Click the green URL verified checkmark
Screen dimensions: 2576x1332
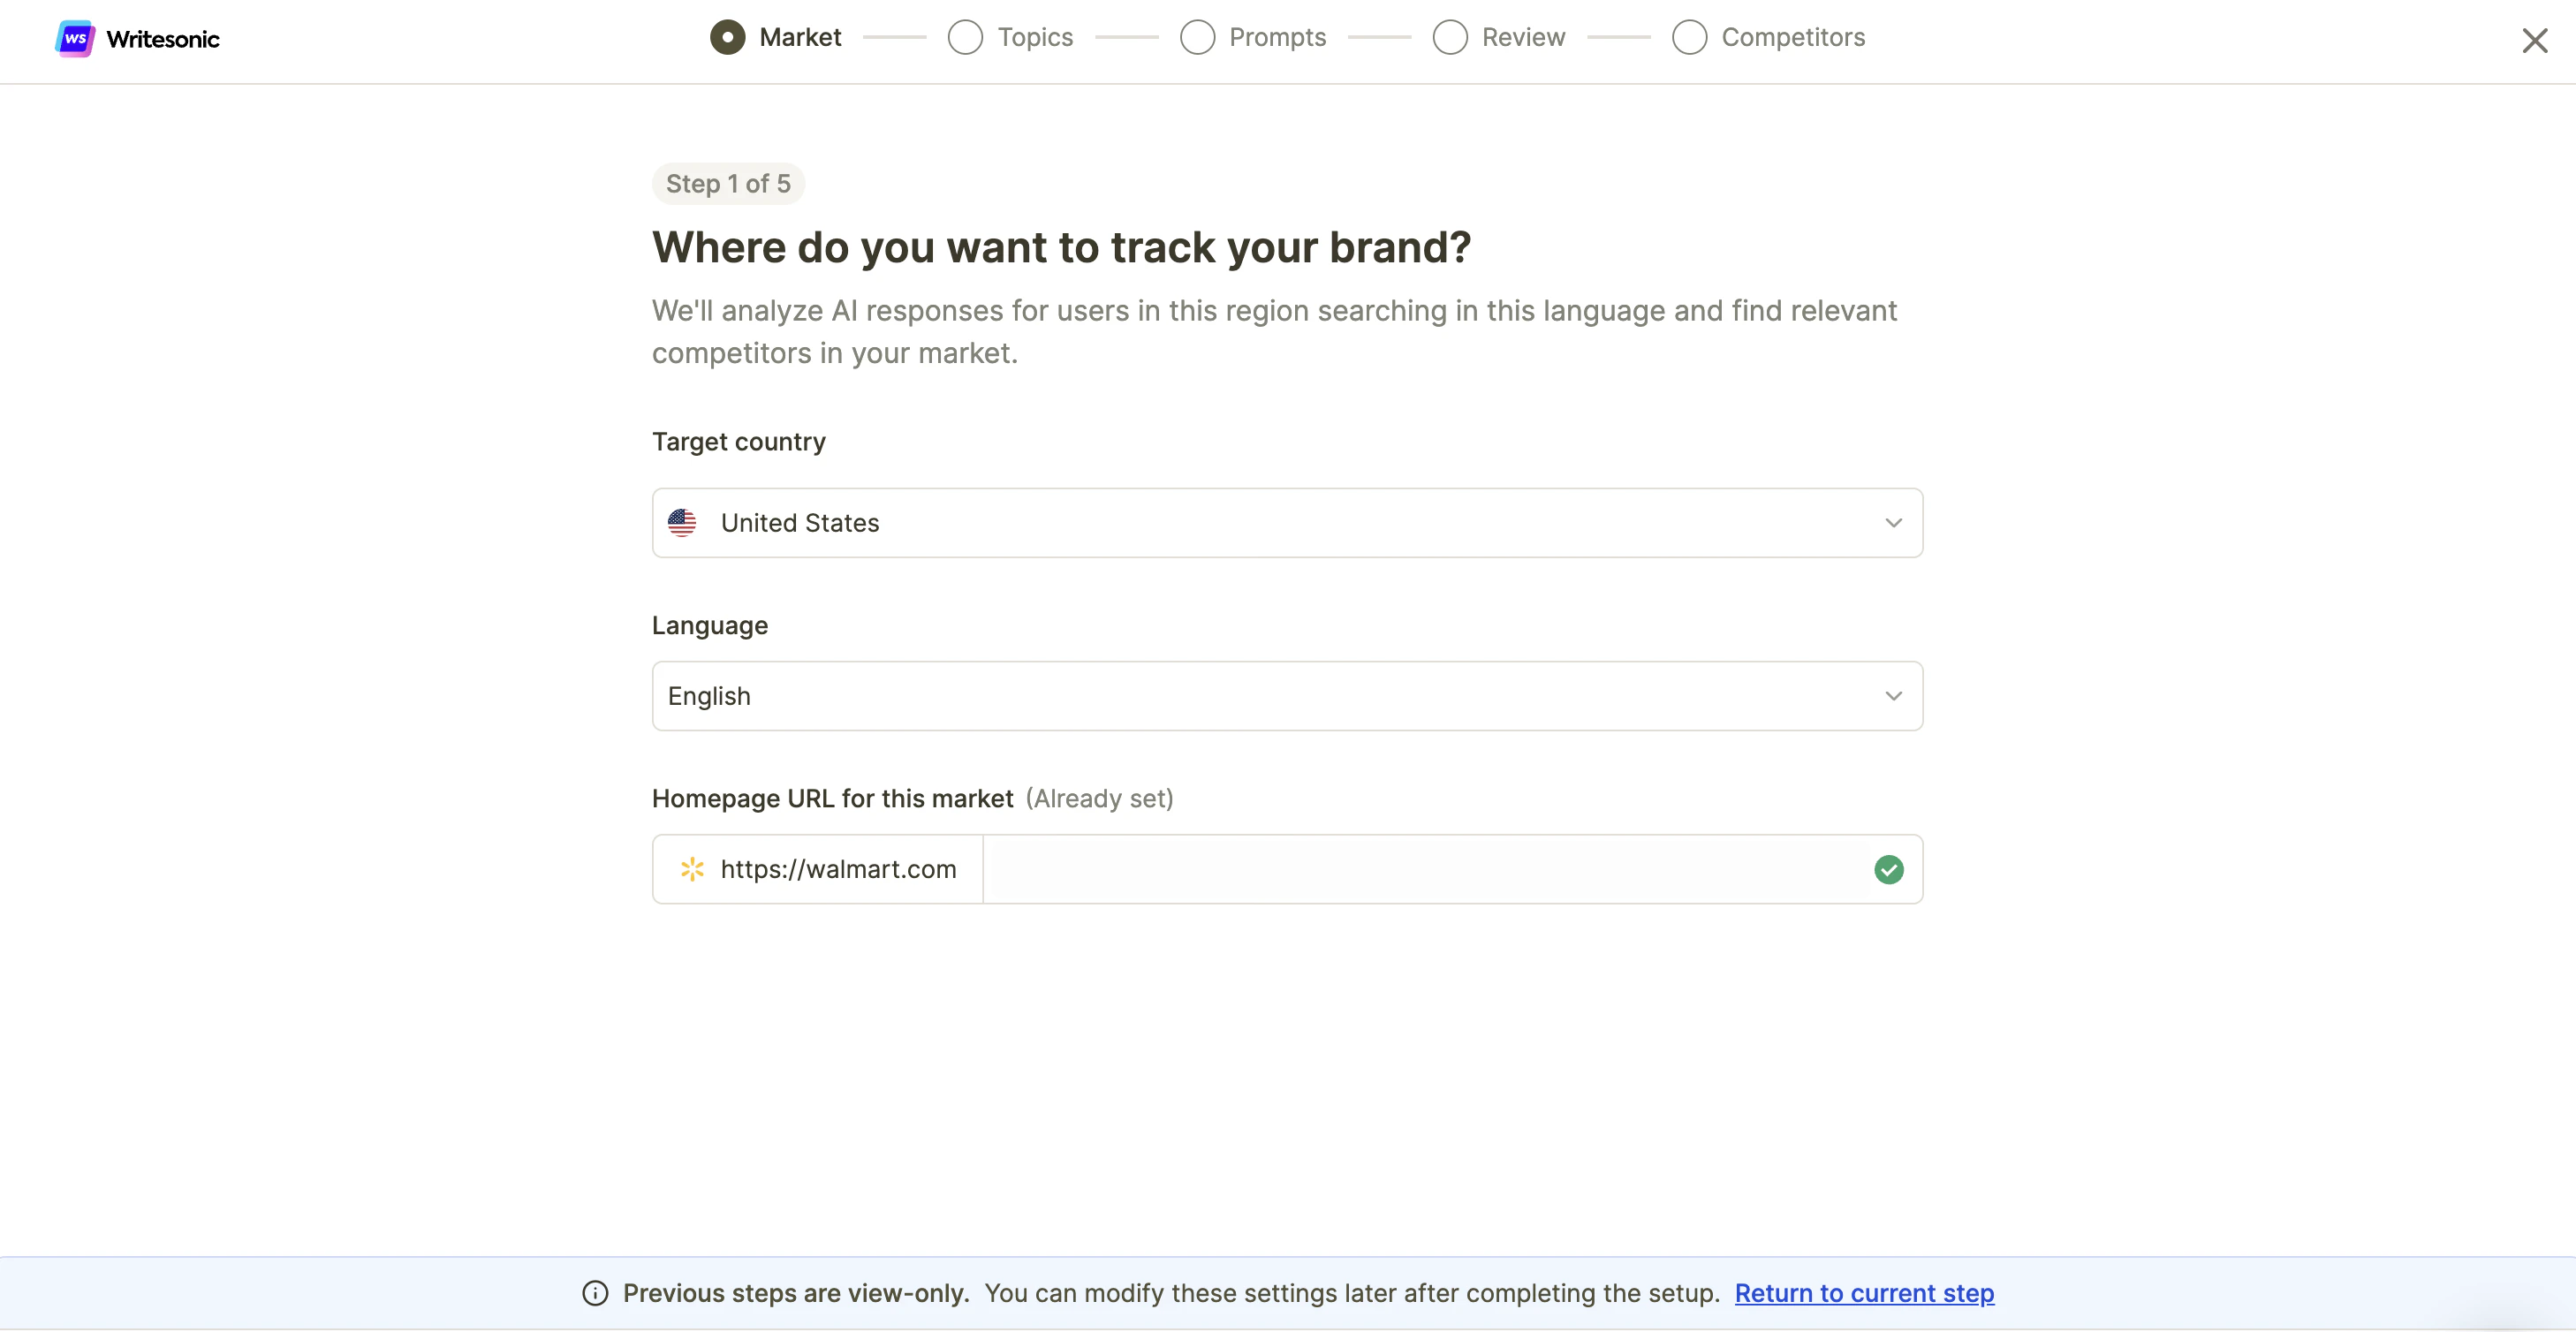pos(1888,869)
